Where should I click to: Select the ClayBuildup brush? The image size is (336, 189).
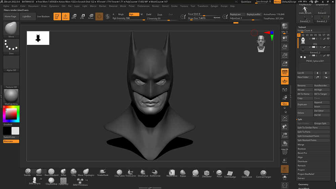(51, 181)
